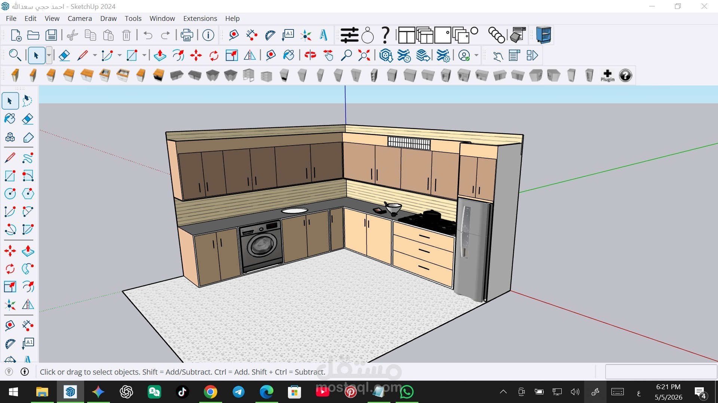Select the Freehand tool in left toolbar
The width and height of the screenshot is (718, 403).
28,158
